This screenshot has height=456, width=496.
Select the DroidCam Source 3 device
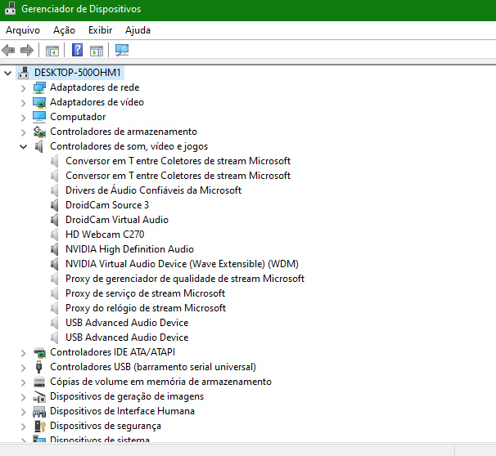click(107, 205)
